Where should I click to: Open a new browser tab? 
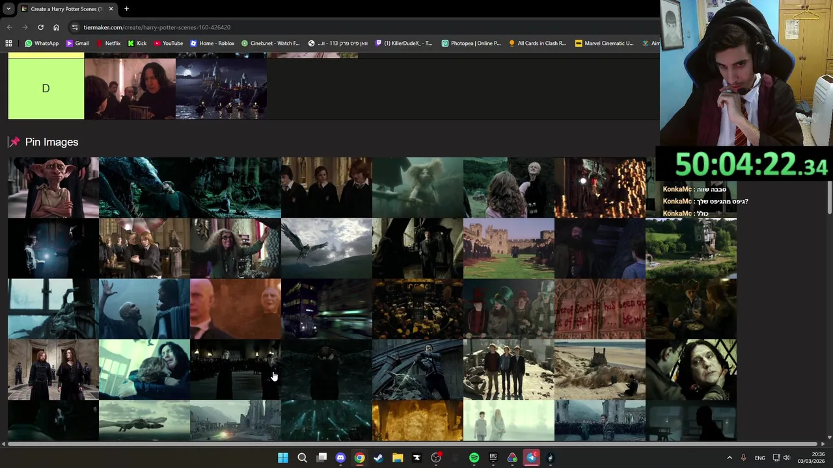[x=126, y=8]
